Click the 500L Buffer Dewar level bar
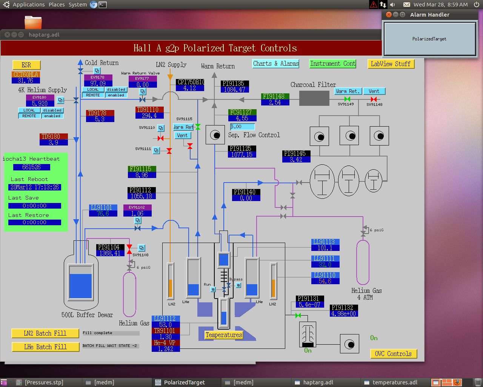This screenshot has width=483, height=387. 80,282
